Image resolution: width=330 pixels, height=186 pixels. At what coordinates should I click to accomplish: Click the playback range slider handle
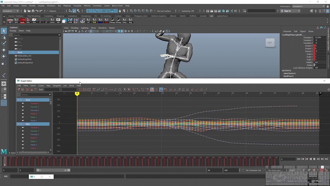pos(38,170)
